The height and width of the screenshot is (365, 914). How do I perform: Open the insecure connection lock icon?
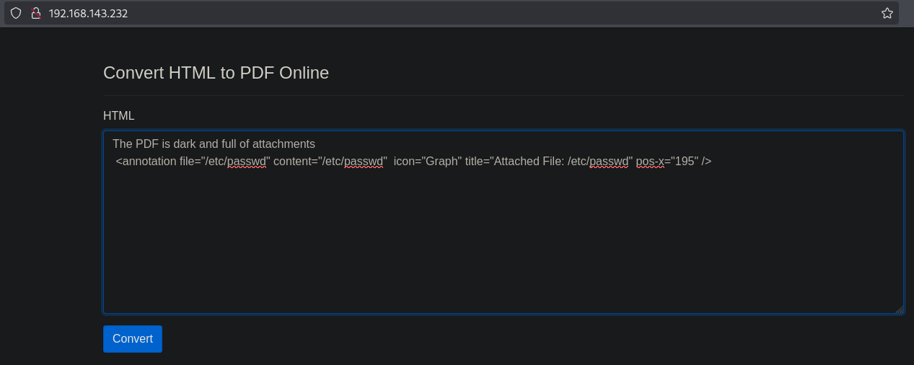coord(35,13)
